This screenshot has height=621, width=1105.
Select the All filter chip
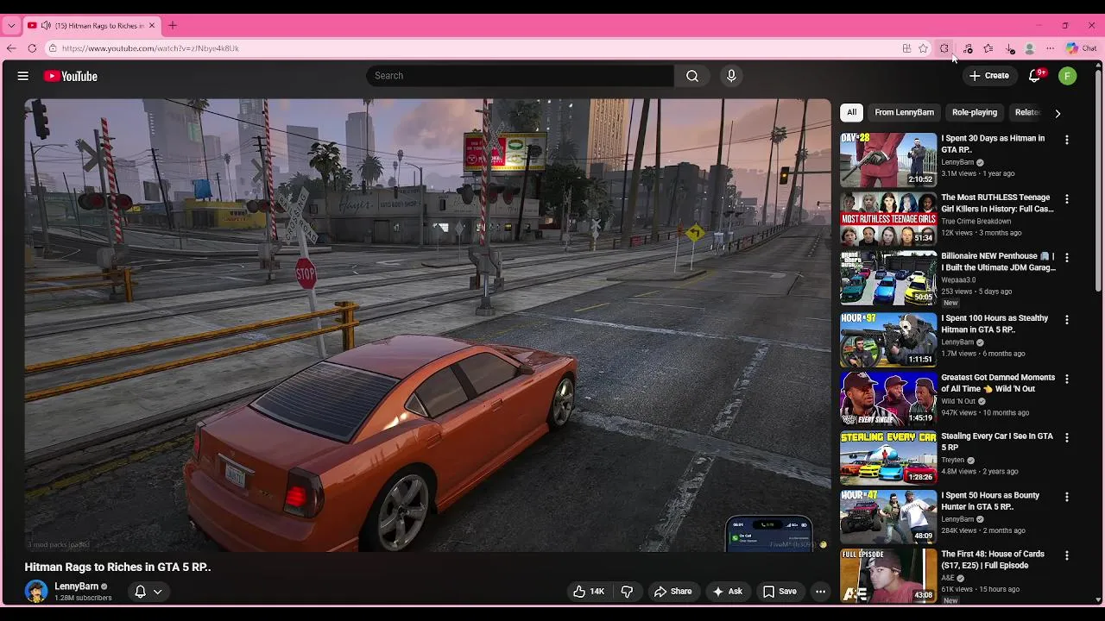pyautogui.click(x=851, y=112)
